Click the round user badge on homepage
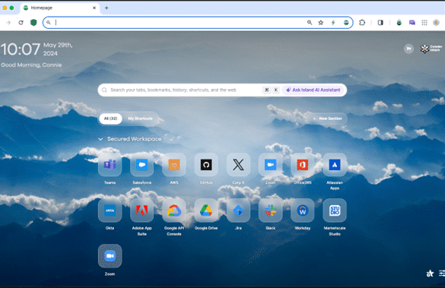445x288 pixels. [x=408, y=49]
